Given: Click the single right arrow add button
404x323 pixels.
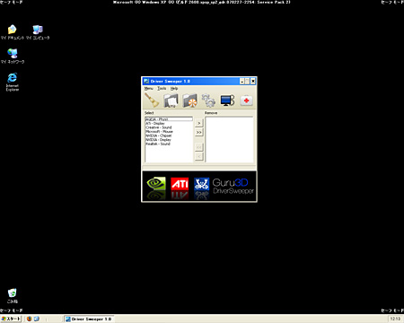Looking at the screenshot, I should point(199,123).
